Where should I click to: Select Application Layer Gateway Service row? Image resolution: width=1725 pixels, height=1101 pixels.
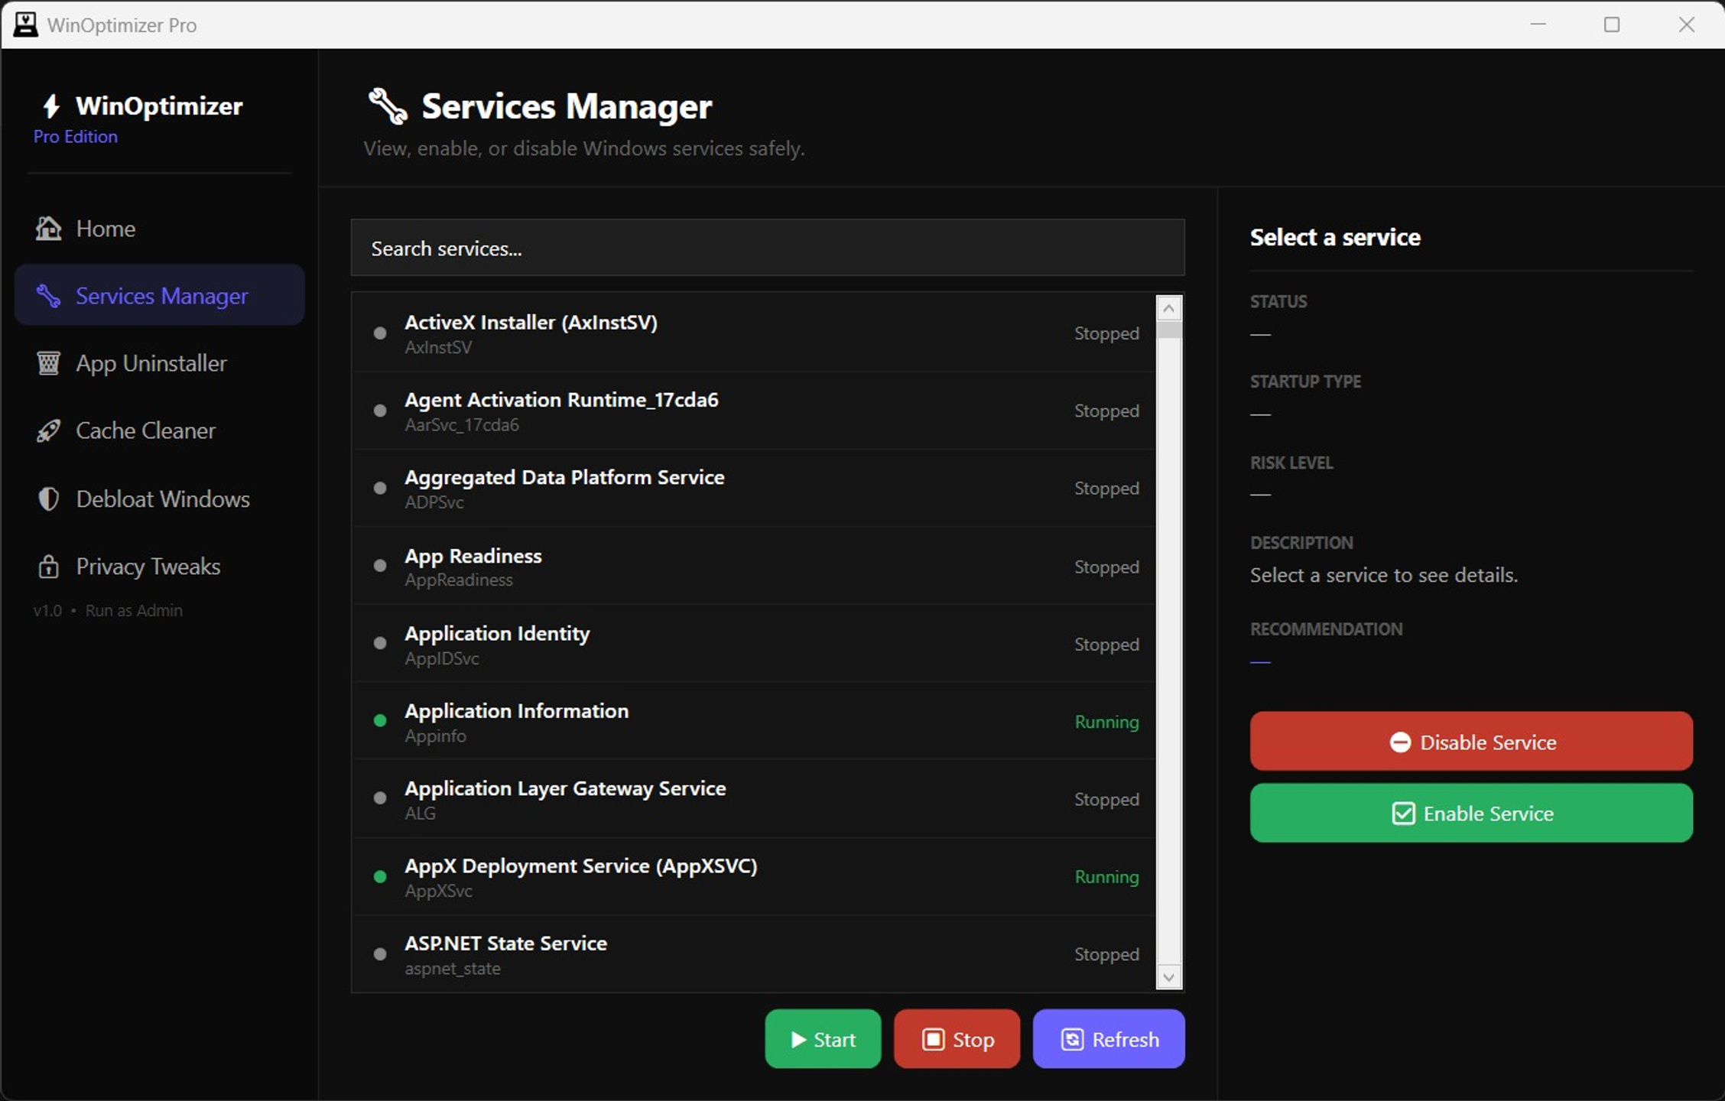pyautogui.click(x=754, y=799)
